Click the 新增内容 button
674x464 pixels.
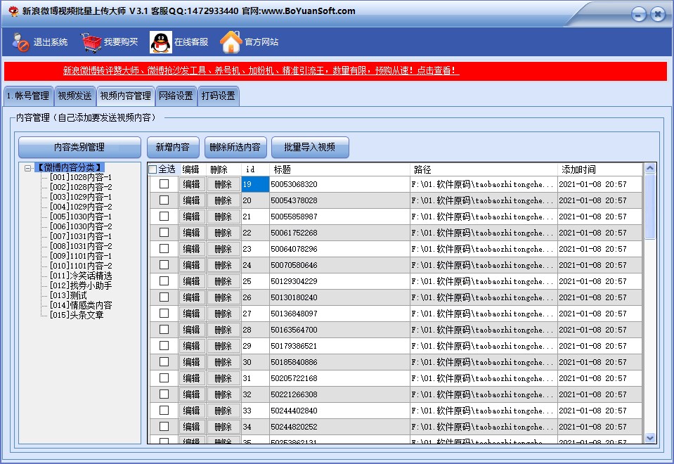coord(173,148)
